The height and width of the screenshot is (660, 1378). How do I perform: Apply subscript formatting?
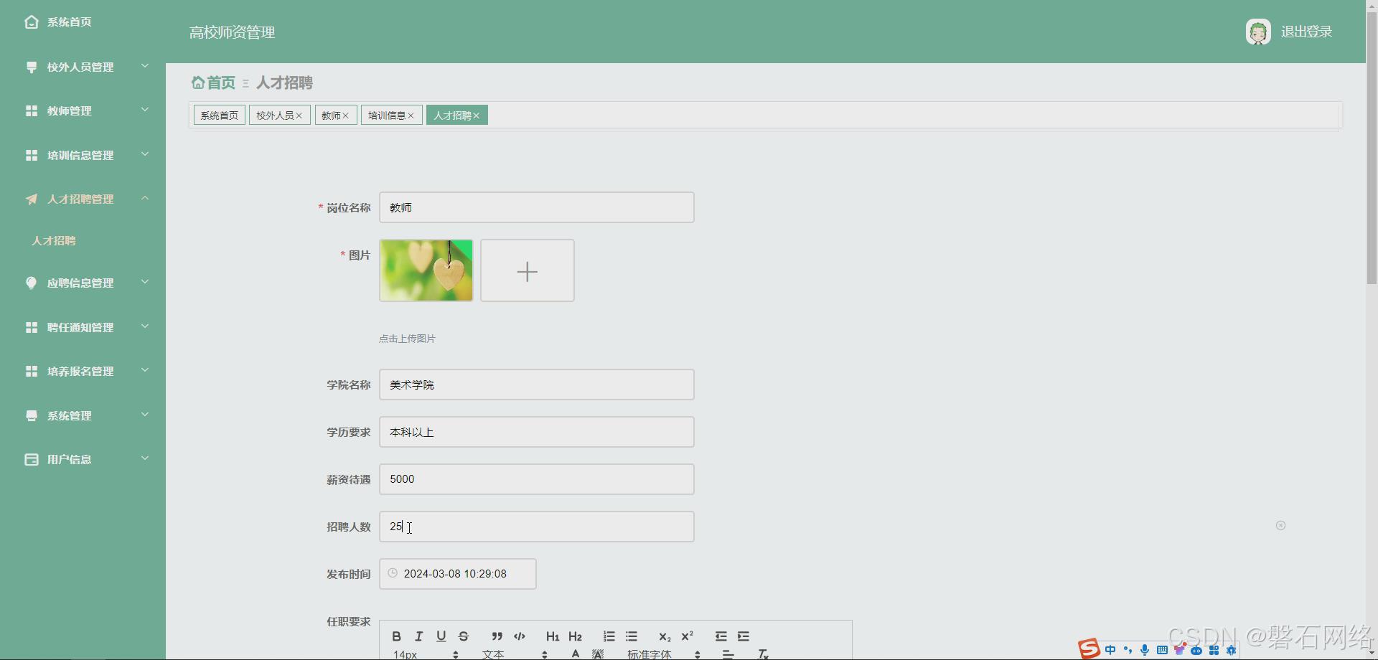(x=665, y=636)
